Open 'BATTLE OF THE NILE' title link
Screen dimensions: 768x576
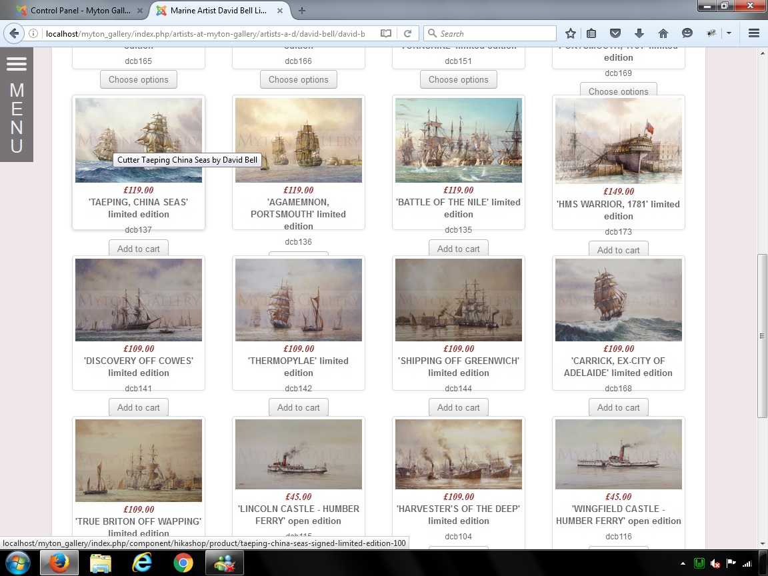pyautogui.click(x=459, y=208)
